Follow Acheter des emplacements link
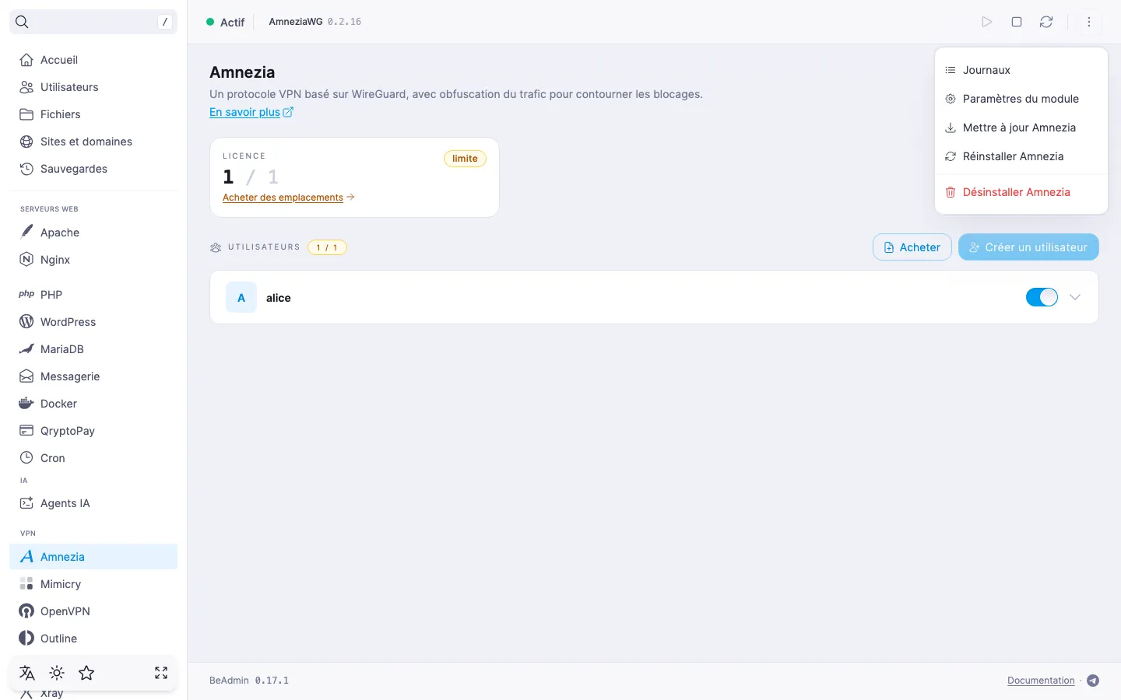The image size is (1121, 700). tap(289, 198)
